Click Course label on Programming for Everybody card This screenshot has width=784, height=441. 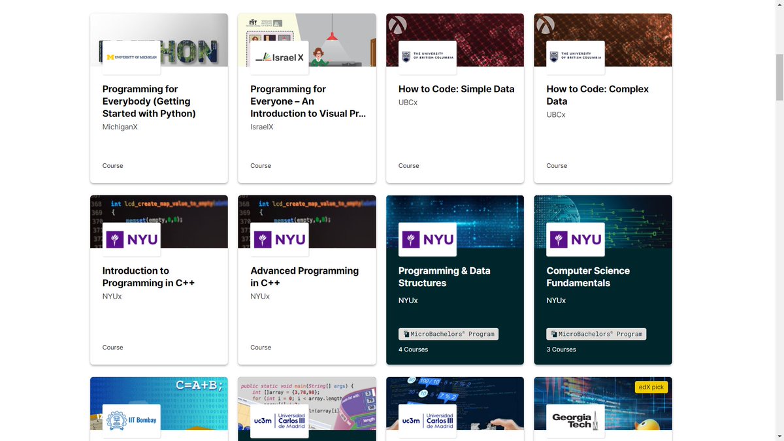click(113, 166)
